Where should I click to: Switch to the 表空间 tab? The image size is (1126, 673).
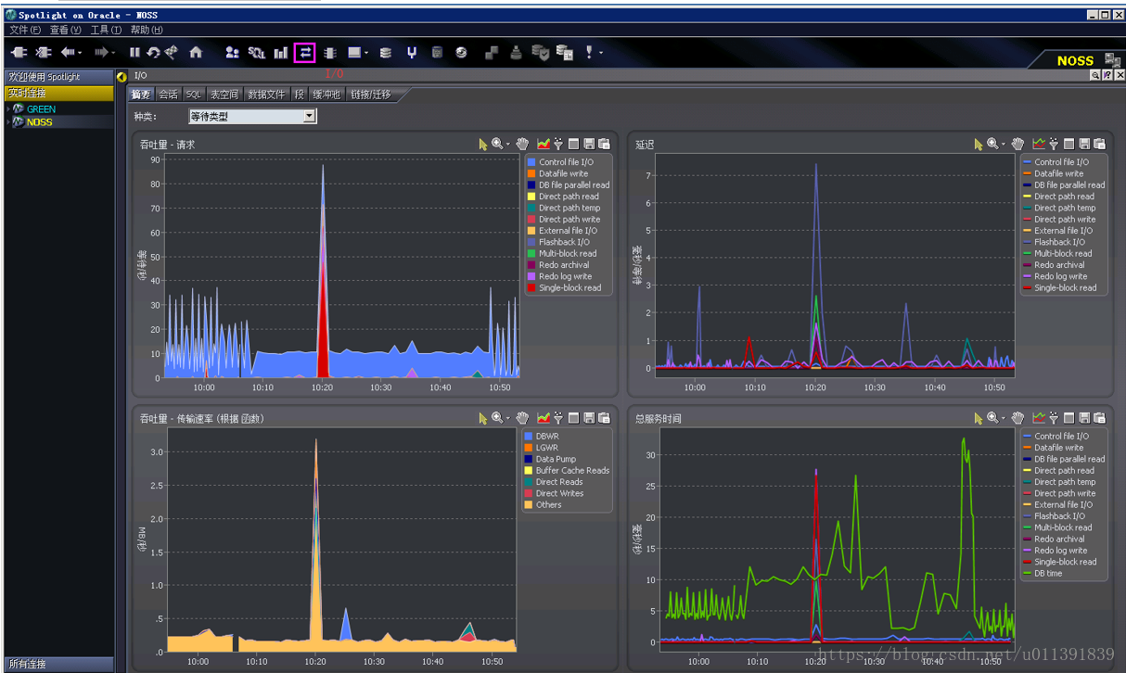pyautogui.click(x=224, y=95)
